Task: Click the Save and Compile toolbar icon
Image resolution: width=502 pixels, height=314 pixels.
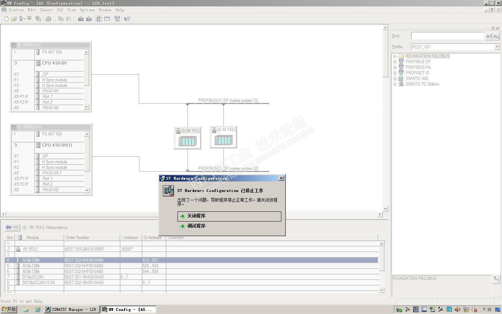Action: click(x=38, y=19)
